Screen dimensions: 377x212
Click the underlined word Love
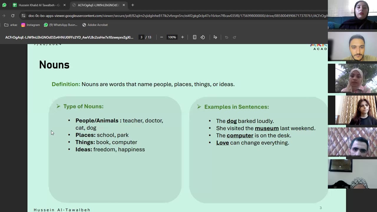pyautogui.click(x=223, y=143)
